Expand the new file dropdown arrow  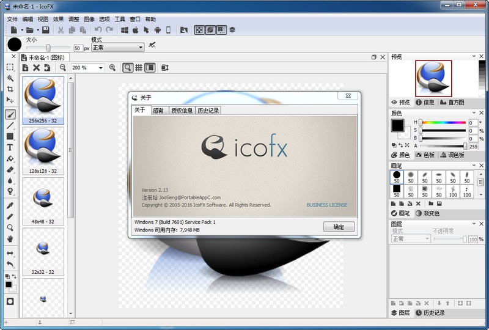(22, 31)
